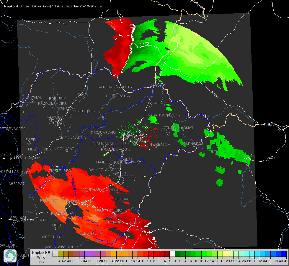Select the dark blue swatch at 42
Viewport: 289px width, 266px height.
coord(284,254)
